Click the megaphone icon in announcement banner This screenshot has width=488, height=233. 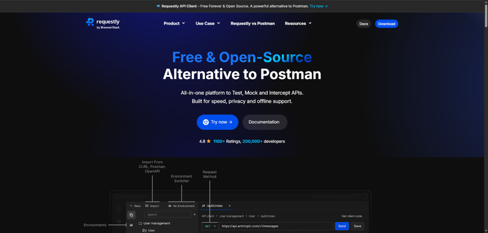pos(158,6)
